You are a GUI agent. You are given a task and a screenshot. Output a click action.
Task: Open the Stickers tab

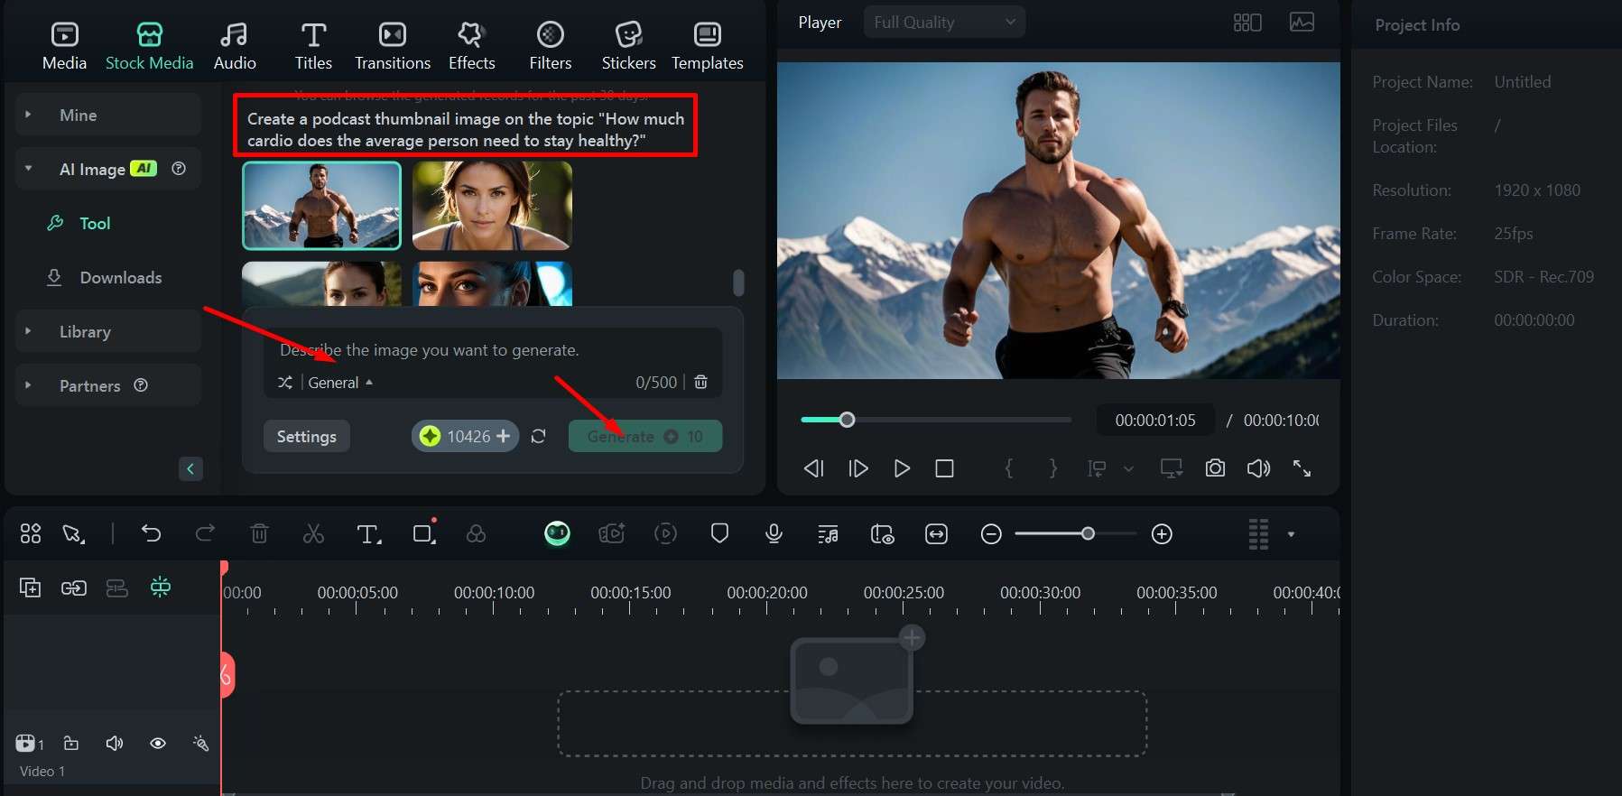628,46
